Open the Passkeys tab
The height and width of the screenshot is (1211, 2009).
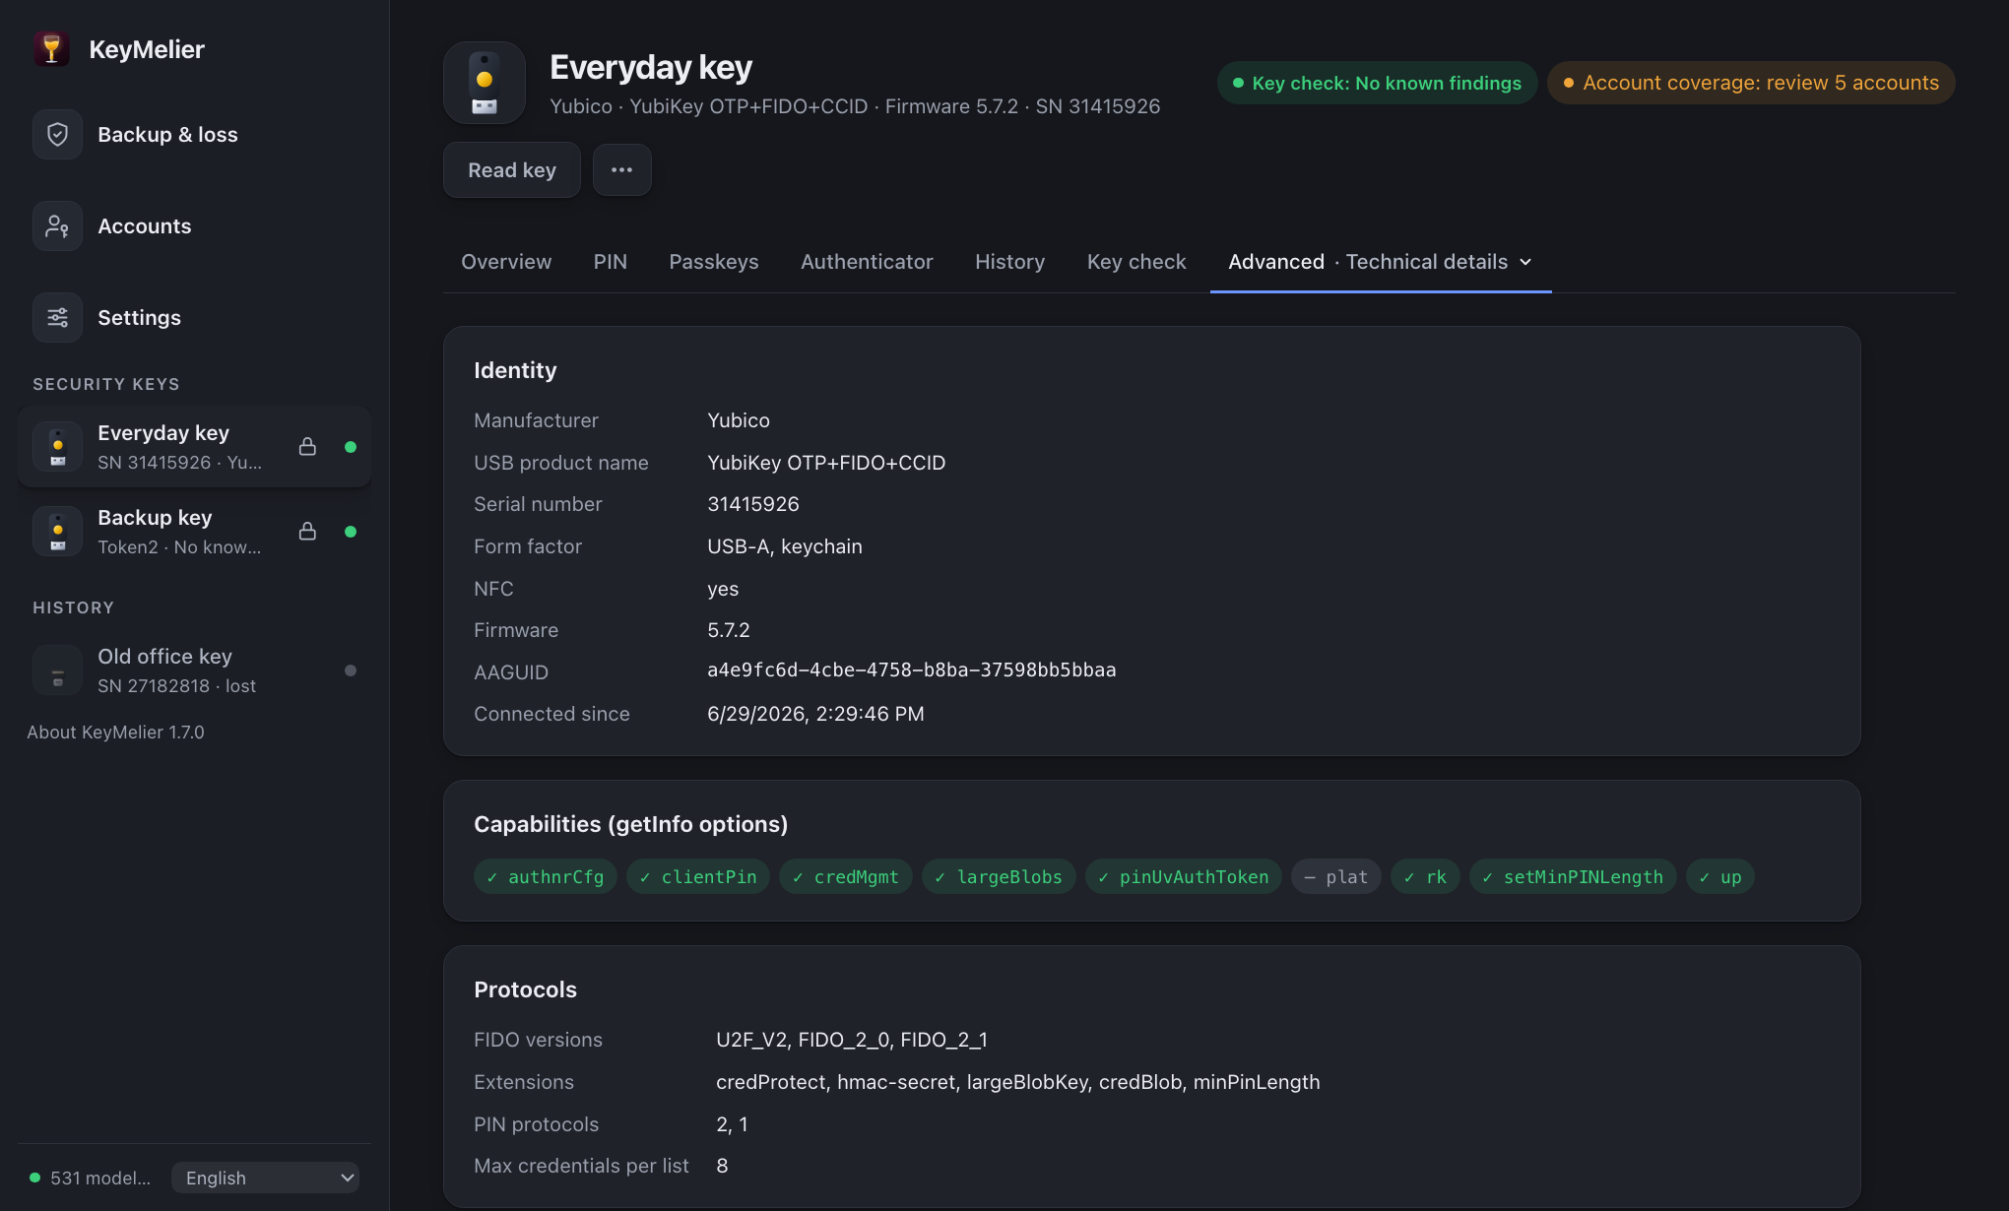tap(714, 262)
